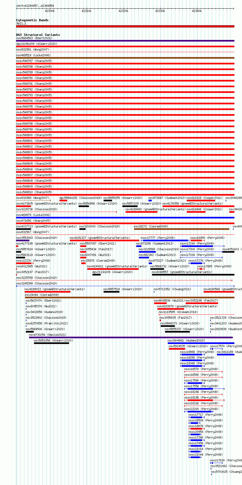Open the dgv2113n209 (Almarri2020) variant
Screen dimensions: 242x485
click(x=113, y=272)
